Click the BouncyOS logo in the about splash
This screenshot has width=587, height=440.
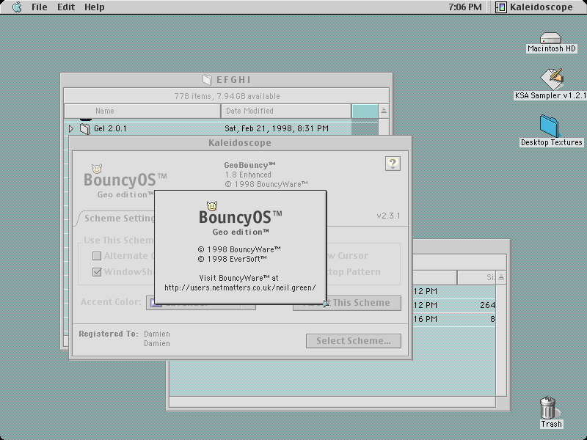click(241, 219)
